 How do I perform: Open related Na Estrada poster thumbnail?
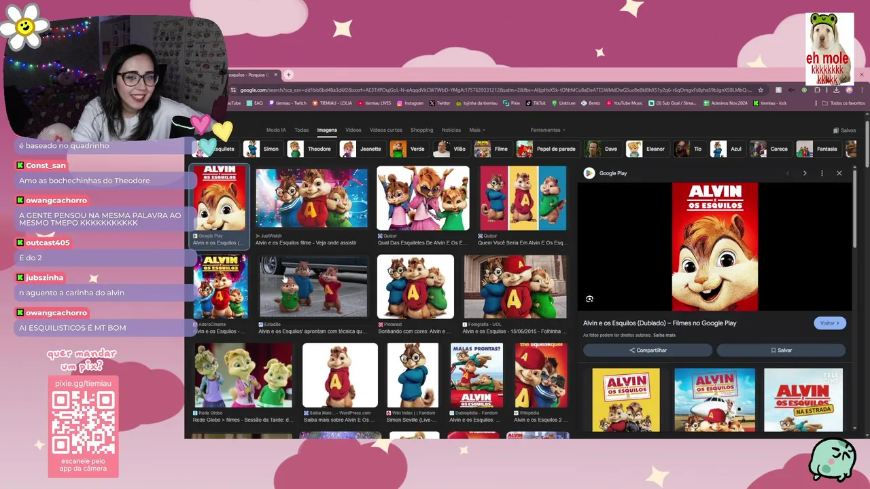[x=803, y=400]
